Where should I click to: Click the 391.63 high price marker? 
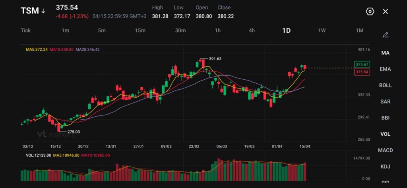(215, 59)
